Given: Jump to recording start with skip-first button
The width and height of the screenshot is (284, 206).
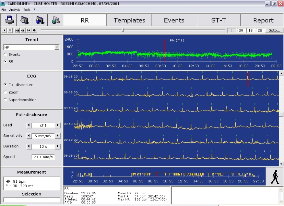Looking at the screenshot, I should click(17, 30).
